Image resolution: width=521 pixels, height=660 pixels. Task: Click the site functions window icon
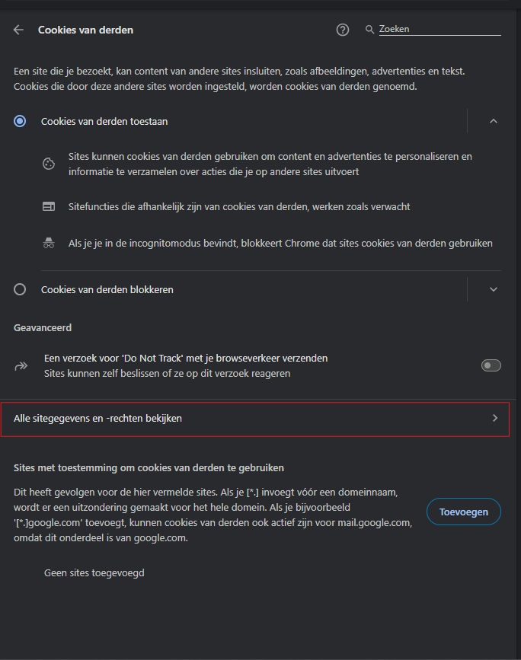click(49, 206)
